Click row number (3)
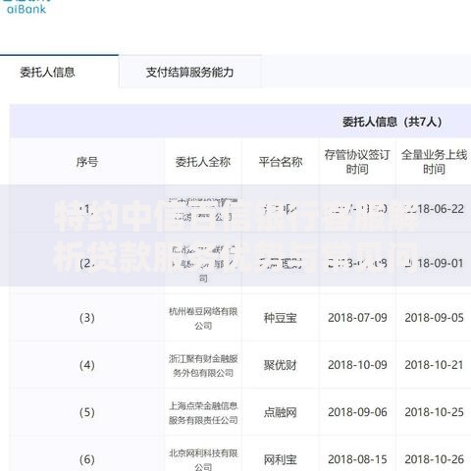The image size is (471, 471). [87, 318]
